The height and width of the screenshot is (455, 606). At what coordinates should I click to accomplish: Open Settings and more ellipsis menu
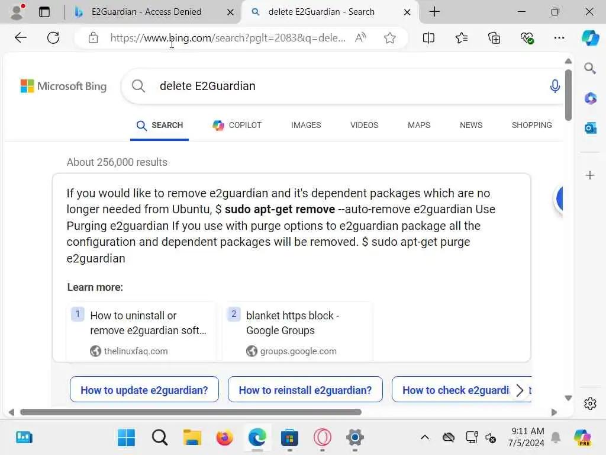pos(559,37)
